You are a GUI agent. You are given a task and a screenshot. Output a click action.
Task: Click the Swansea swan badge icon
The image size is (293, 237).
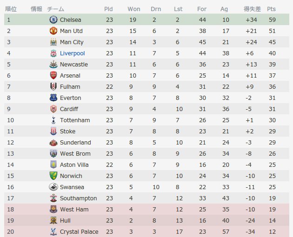53,187
